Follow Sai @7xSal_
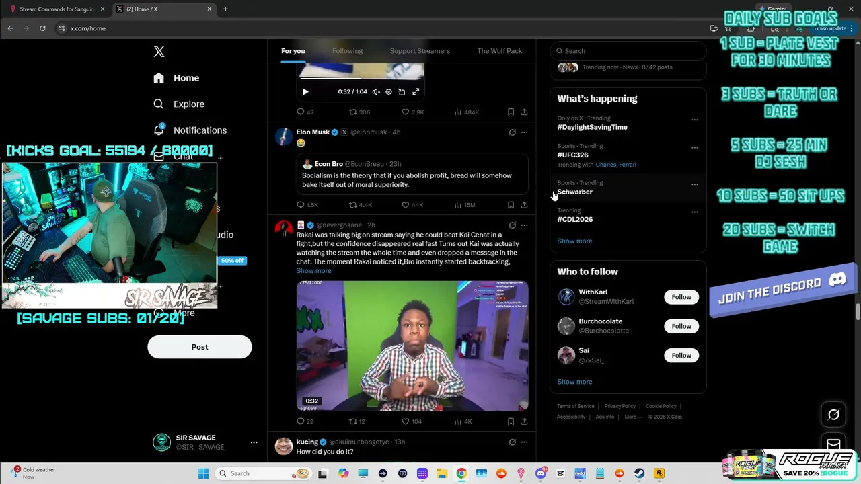Screen dimensions: 861x484 681,355
